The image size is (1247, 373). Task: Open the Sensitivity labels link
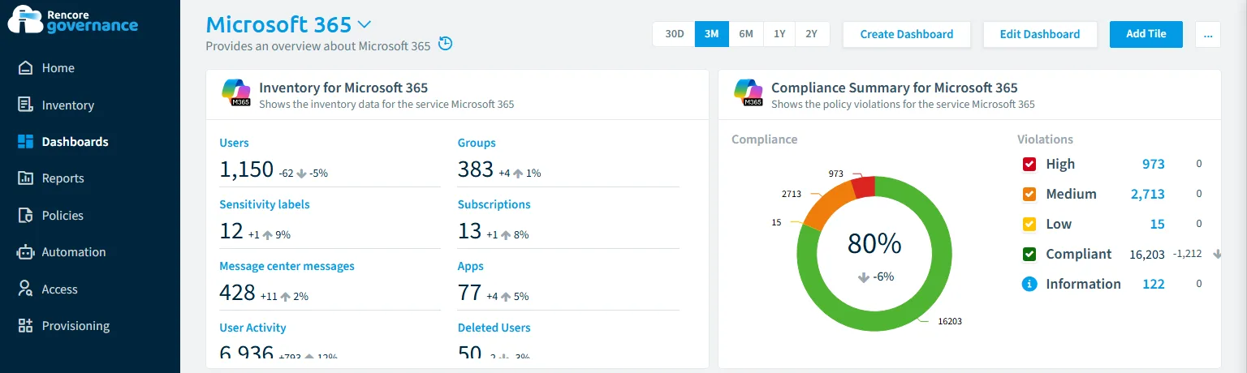click(265, 204)
